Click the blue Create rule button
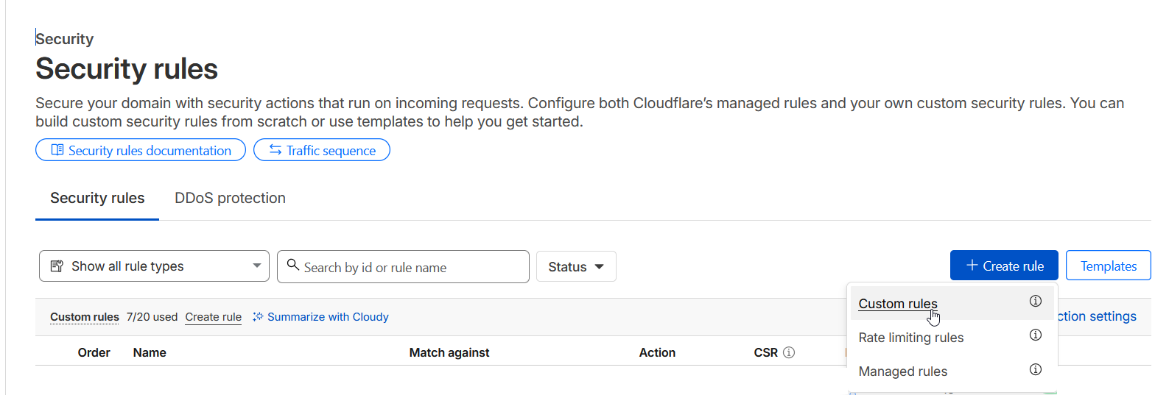 point(1003,266)
